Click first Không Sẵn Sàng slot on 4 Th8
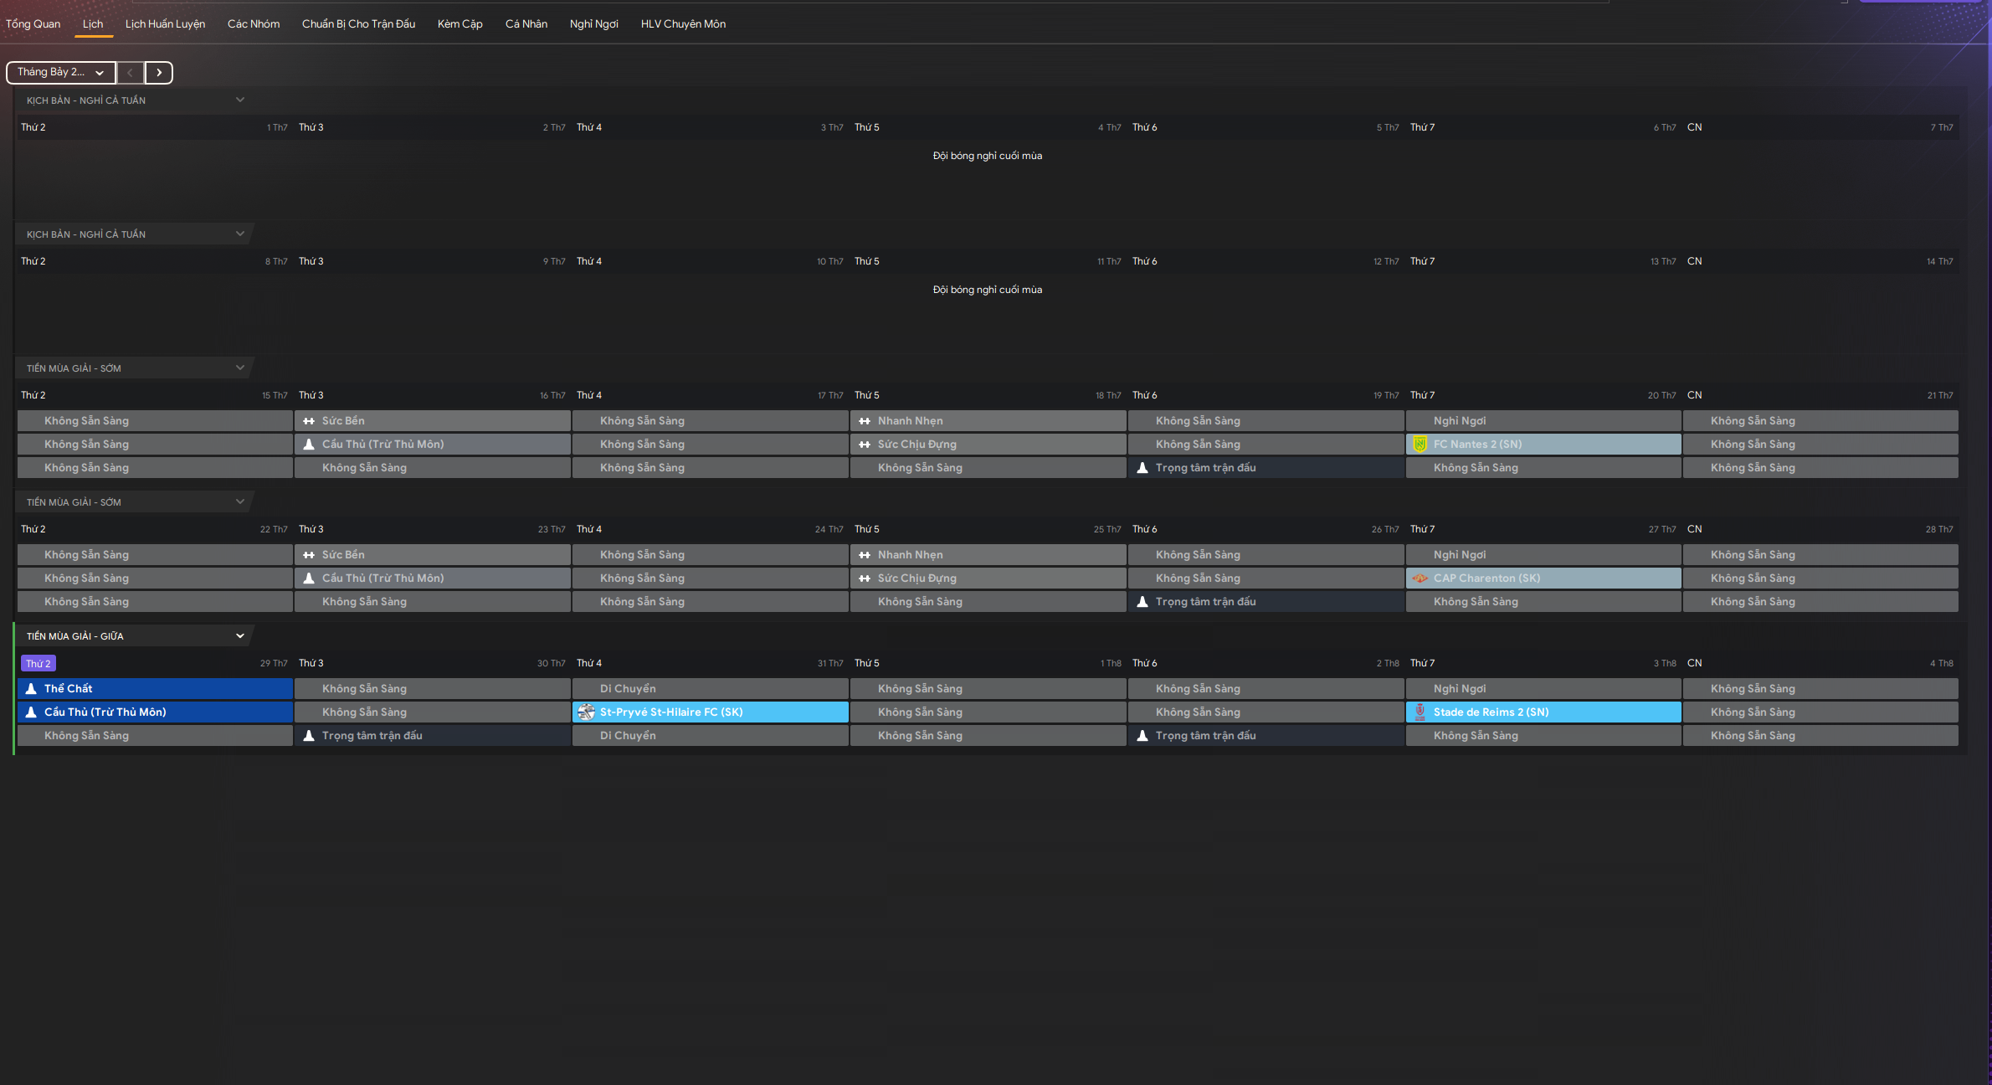 point(1821,689)
